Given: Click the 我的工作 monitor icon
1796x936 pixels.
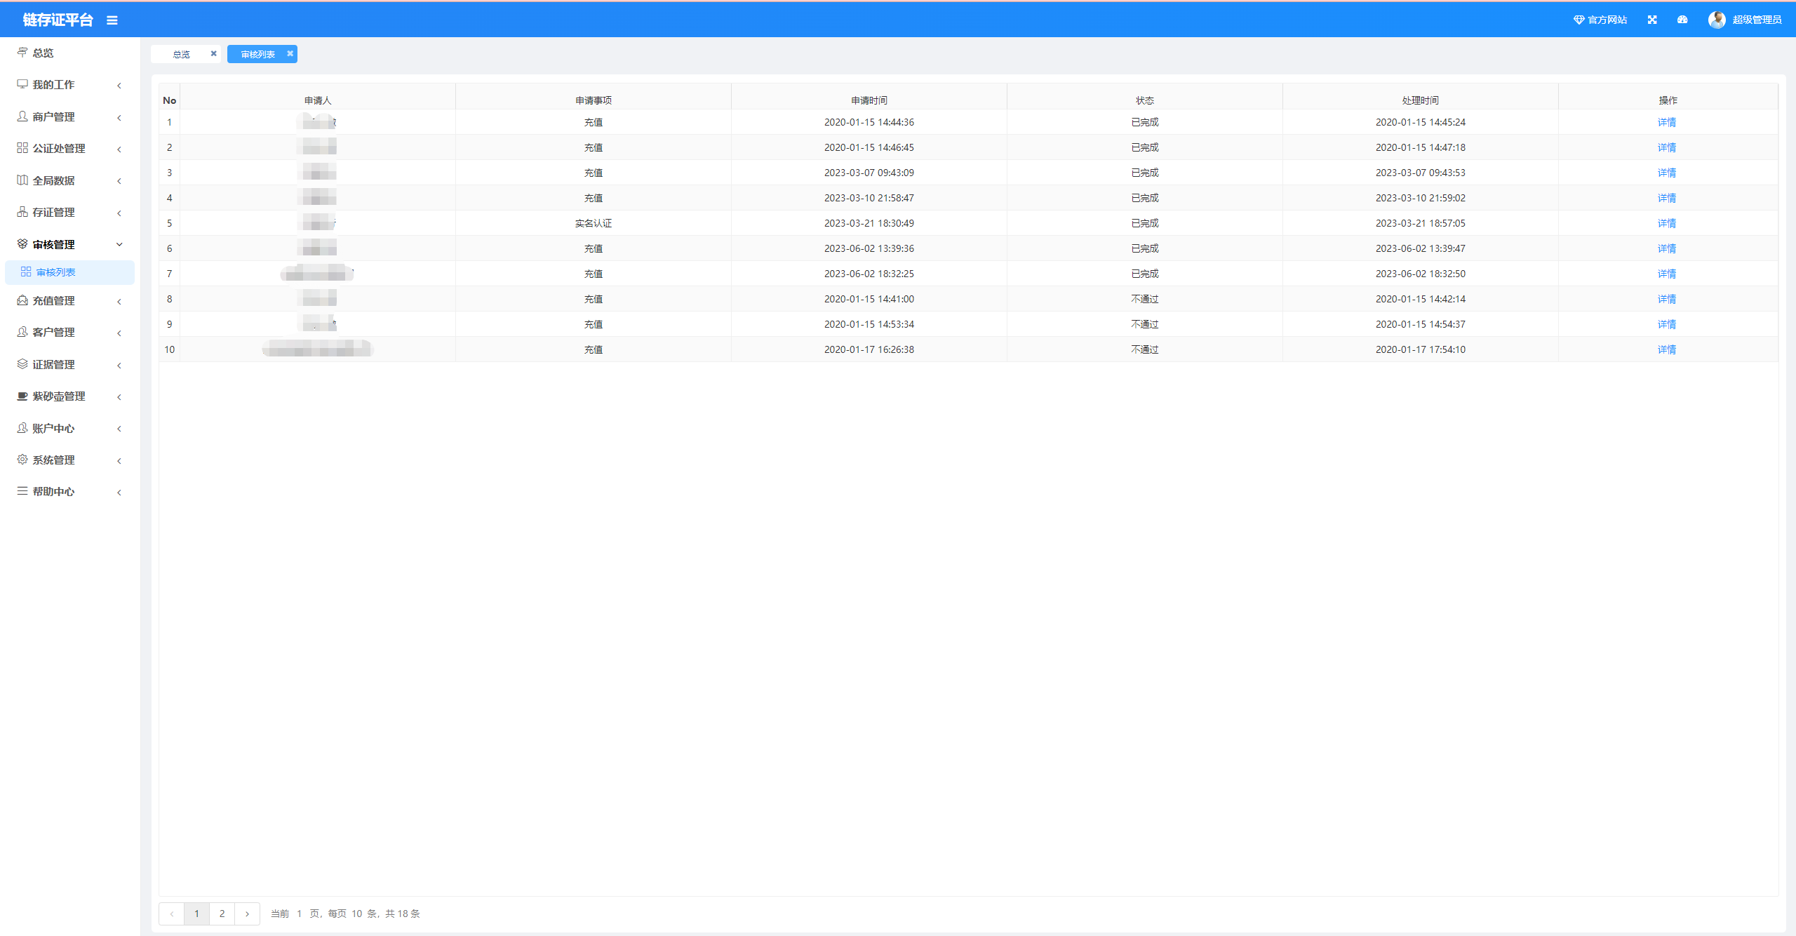Looking at the screenshot, I should pos(22,84).
